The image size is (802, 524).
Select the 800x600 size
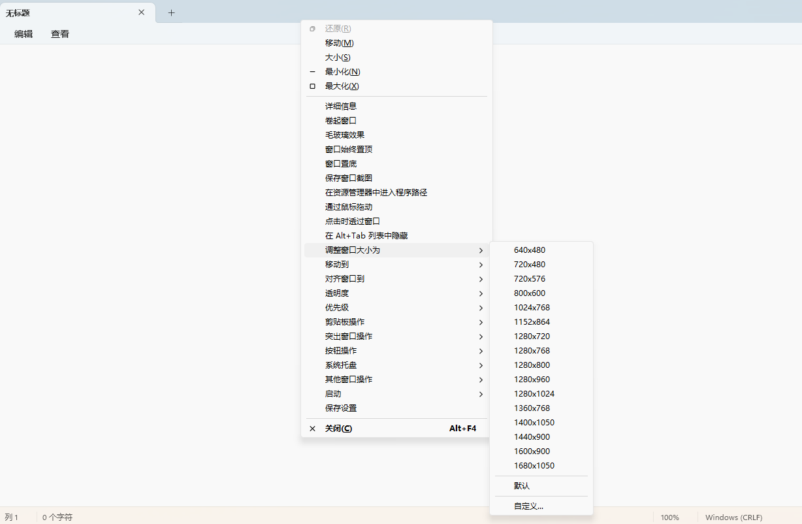pos(541,293)
